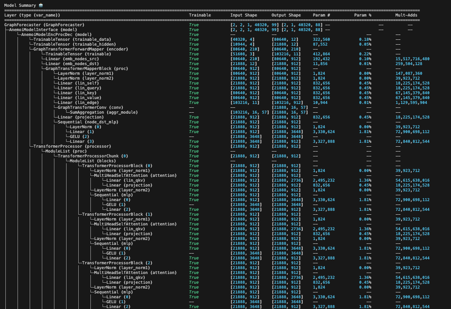Click the Mult-Adds value '147,087,360'
This screenshot has width=451, height=309.
click(409, 74)
